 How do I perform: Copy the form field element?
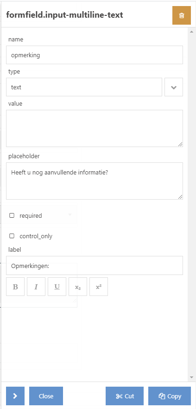coord(170,396)
